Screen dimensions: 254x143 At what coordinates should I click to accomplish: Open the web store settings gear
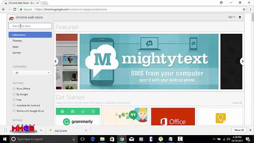pos(240,17)
